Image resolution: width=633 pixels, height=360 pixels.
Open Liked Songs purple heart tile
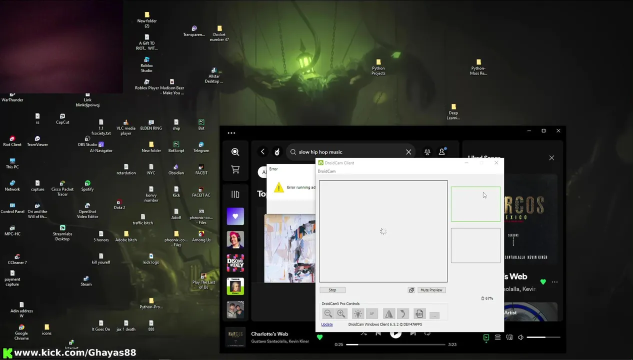[x=235, y=216]
